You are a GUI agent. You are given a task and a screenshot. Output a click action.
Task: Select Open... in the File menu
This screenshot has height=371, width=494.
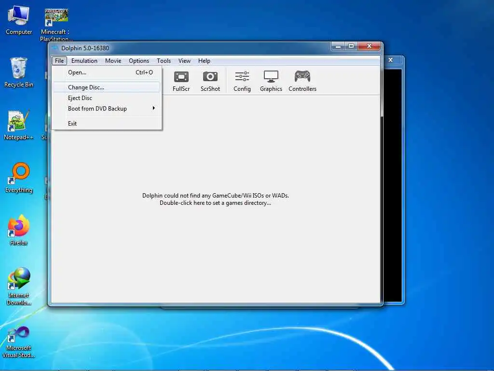(107, 72)
